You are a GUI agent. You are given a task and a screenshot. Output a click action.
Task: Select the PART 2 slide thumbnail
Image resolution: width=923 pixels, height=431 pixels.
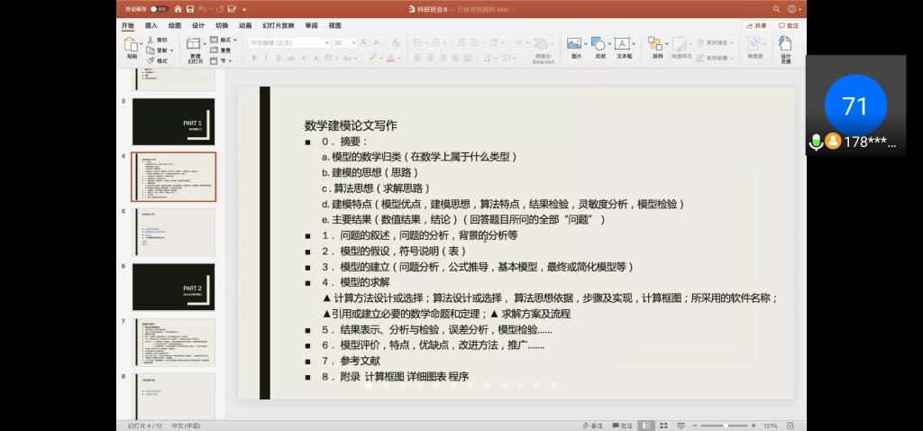pyautogui.click(x=173, y=287)
